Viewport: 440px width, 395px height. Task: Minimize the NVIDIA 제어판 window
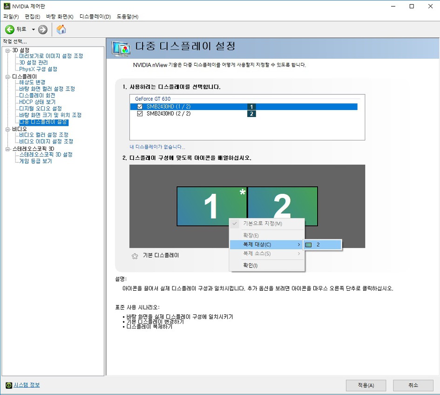pos(393,6)
